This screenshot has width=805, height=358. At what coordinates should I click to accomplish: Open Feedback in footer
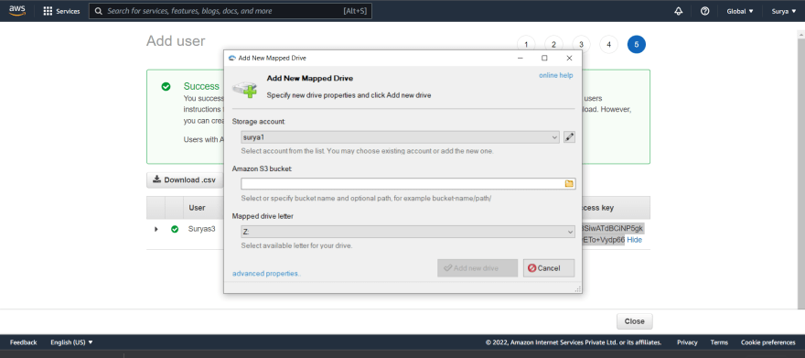[24, 342]
